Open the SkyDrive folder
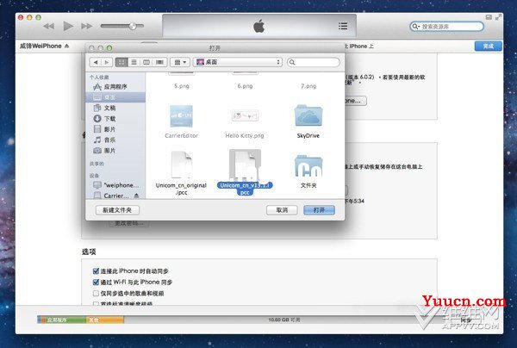The image size is (517, 348). 308,115
